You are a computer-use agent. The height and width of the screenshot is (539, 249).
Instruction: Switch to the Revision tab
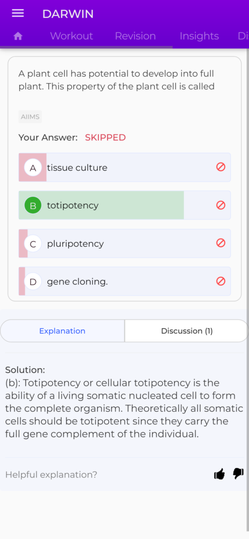[135, 36]
